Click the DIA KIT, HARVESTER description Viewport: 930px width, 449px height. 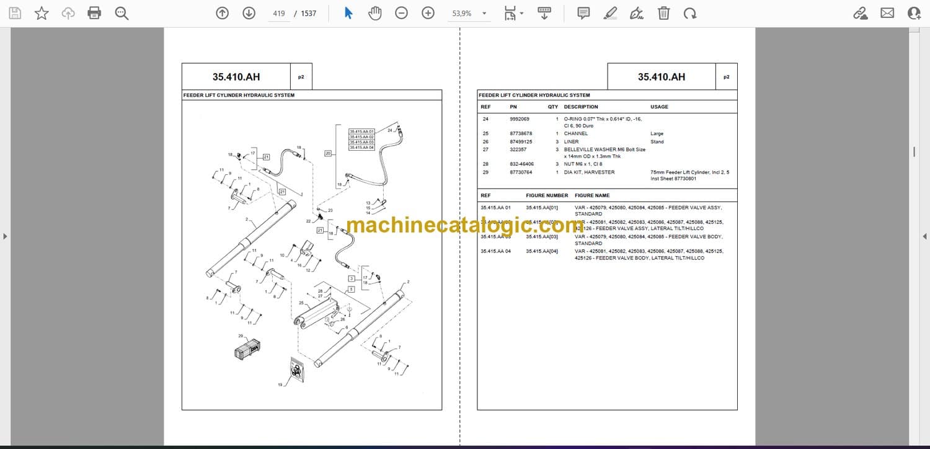(x=590, y=172)
